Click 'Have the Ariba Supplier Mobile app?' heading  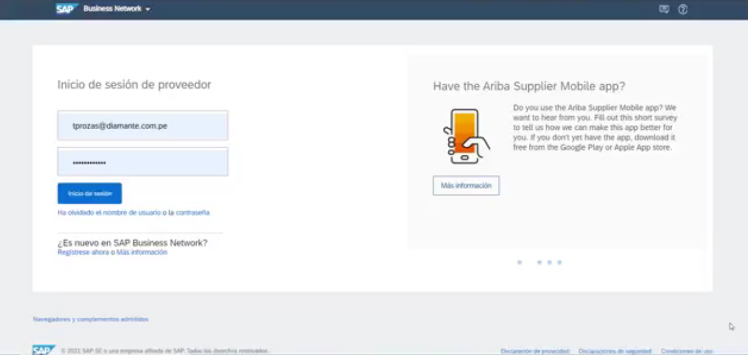pos(529,86)
